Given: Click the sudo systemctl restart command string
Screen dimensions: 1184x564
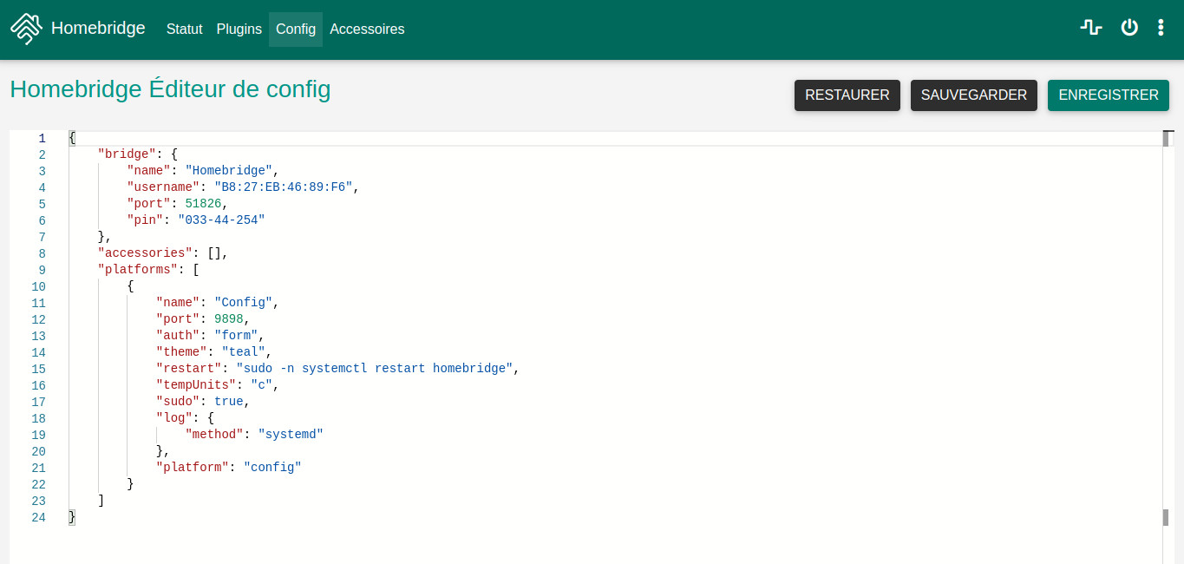Looking at the screenshot, I should pos(375,369).
